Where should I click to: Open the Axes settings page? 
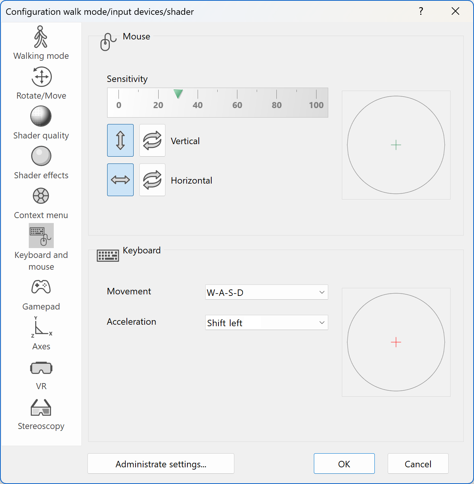41,328
